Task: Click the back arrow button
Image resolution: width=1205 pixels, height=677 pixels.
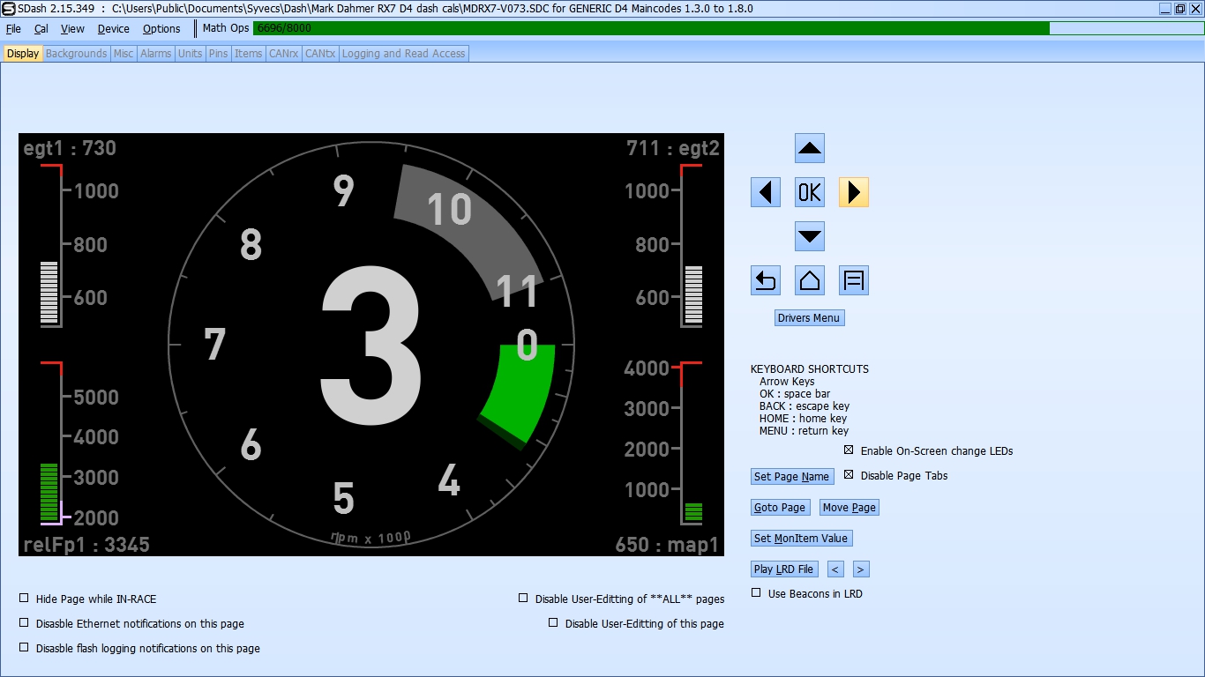Action: point(765,280)
